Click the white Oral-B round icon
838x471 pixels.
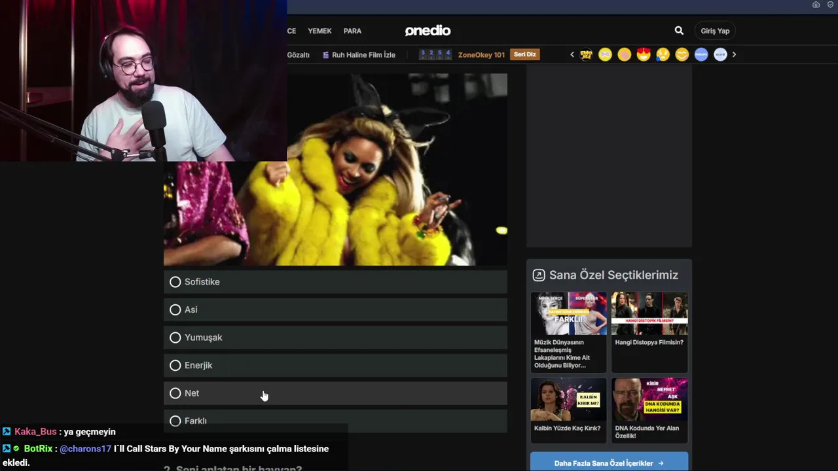tap(720, 55)
